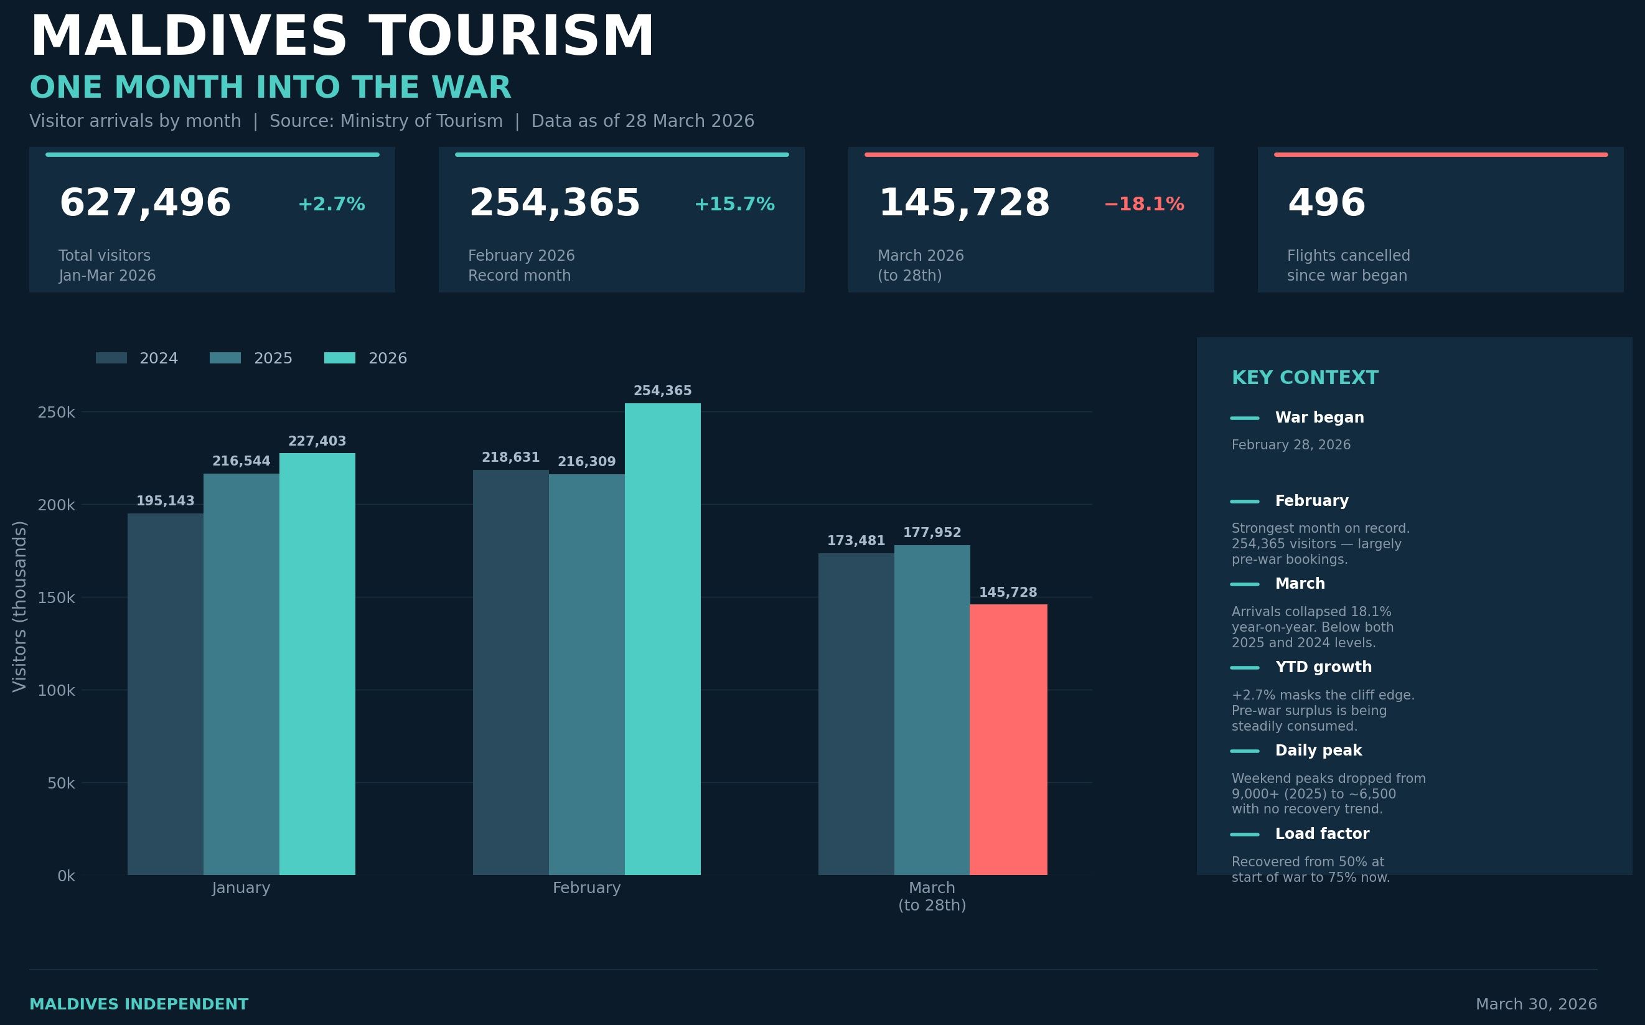Click the 2026 legend color swatch
This screenshot has width=1645, height=1025.
(x=340, y=358)
